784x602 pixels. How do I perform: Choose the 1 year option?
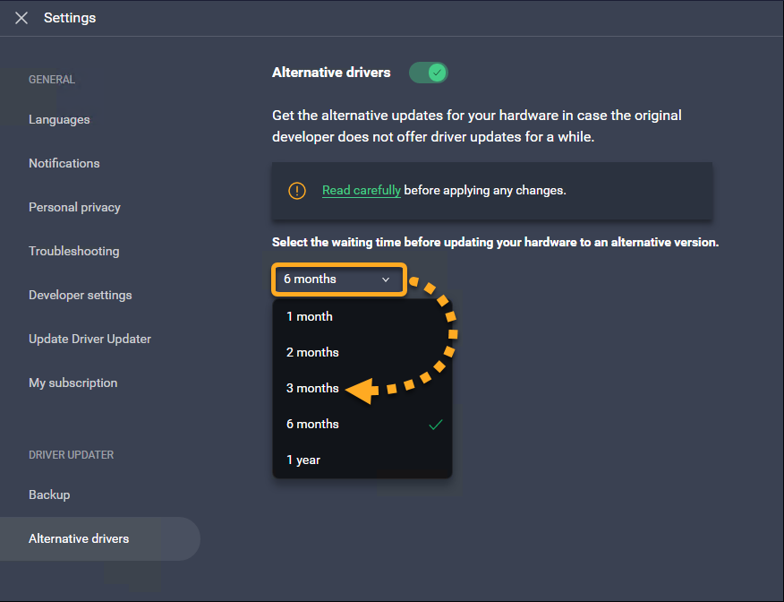[303, 460]
